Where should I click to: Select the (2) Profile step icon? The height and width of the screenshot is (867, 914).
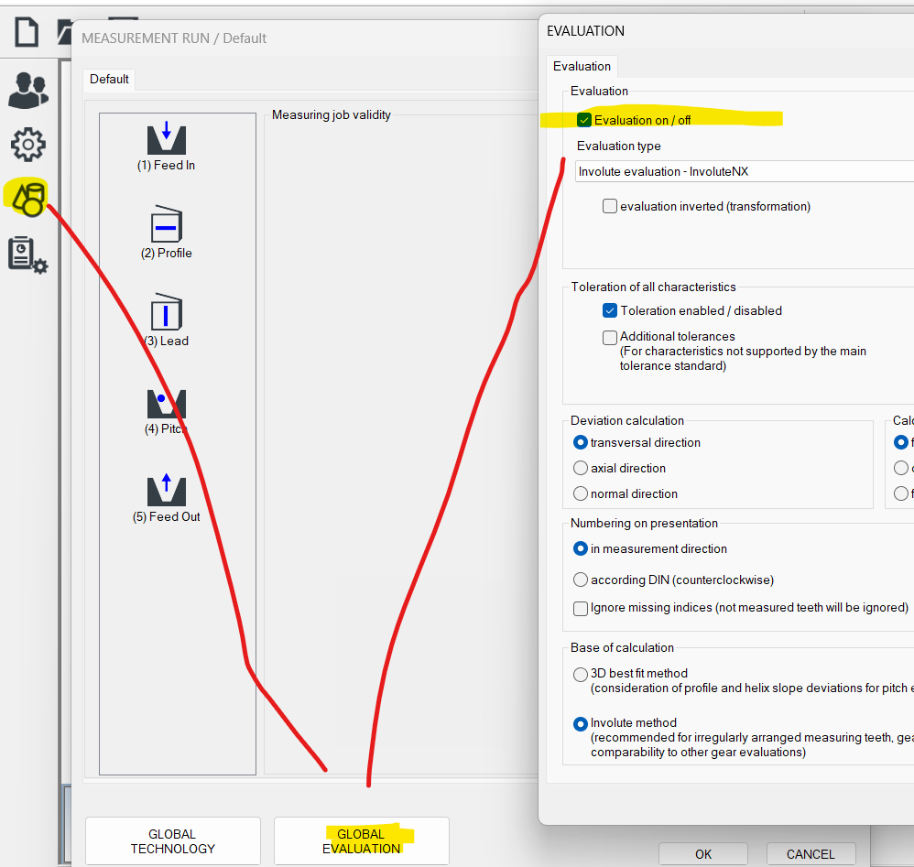point(166,223)
